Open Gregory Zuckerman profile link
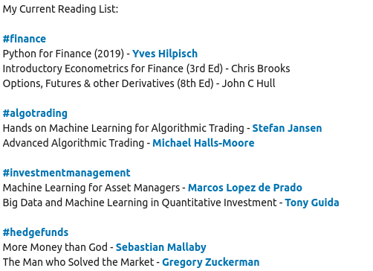The height and width of the screenshot is (271, 373). point(211,262)
